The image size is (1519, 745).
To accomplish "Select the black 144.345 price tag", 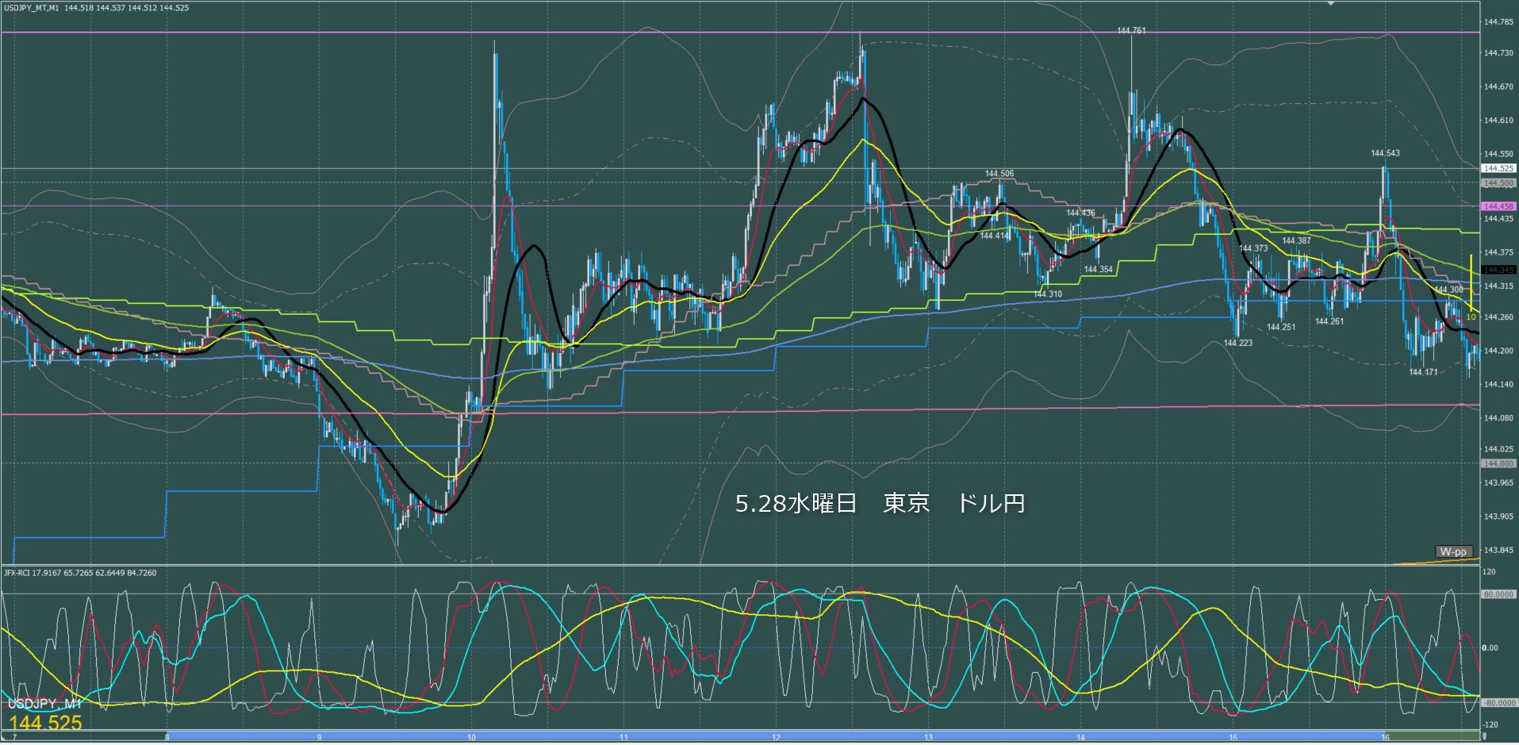I will [1498, 270].
